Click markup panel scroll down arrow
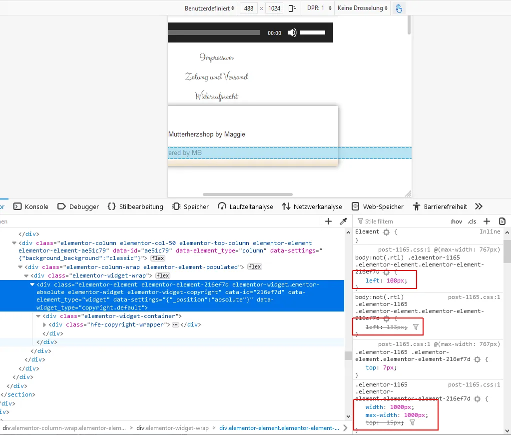Viewport: 511px width, 435px height. click(348, 416)
